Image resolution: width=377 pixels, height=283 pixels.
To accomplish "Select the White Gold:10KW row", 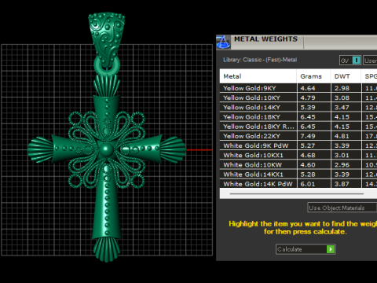I will click(x=298, y=165).
